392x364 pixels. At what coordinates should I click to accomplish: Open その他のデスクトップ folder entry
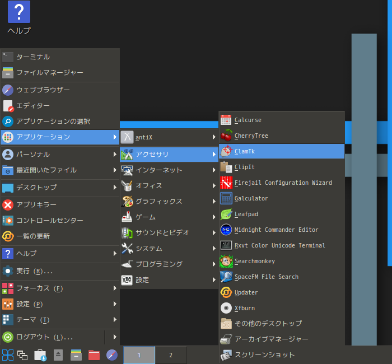tap(282, 324)
